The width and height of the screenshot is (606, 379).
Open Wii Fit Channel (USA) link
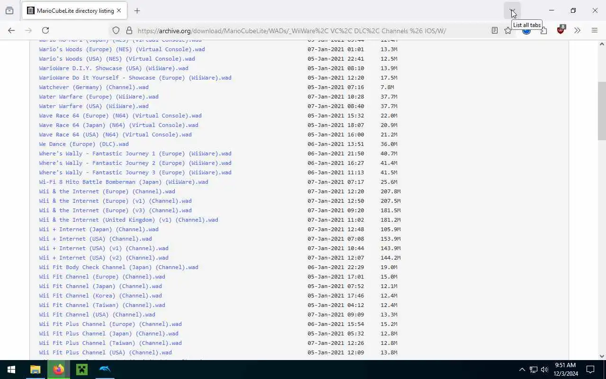(x=97, y=315)
